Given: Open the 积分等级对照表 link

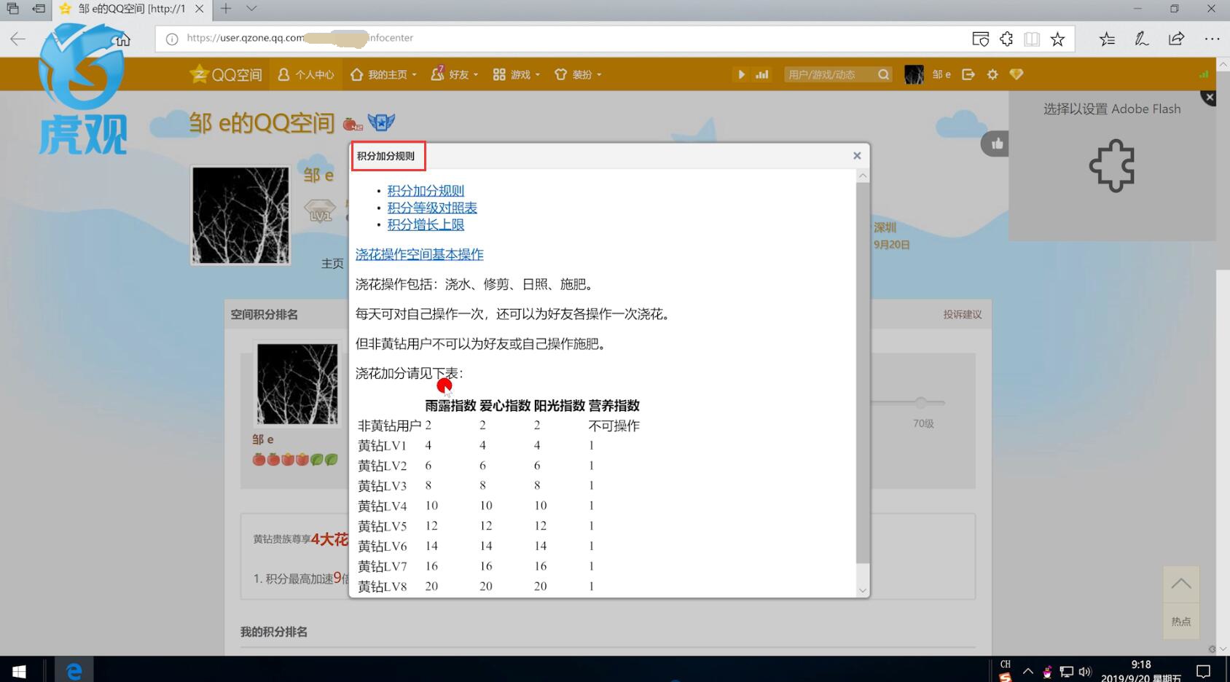Looking at the screenshot, I should pos(432,208).
